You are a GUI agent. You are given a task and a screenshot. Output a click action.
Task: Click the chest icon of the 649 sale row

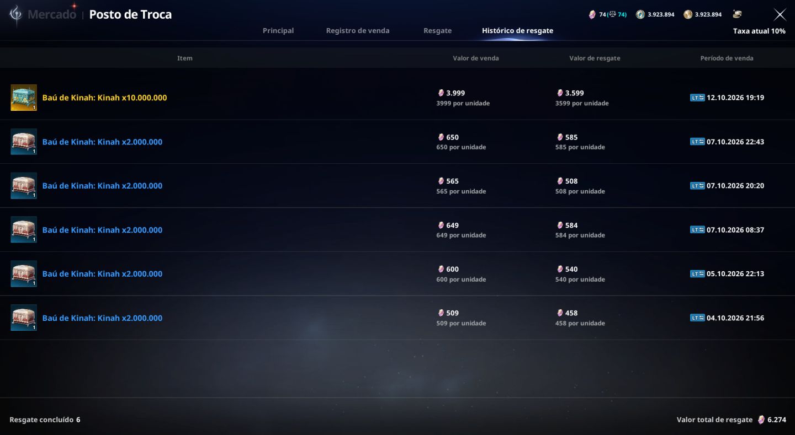pyautogui.click(x=24, y=230)
